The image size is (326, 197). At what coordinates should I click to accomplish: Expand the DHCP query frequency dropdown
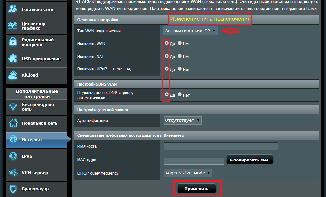188,173
